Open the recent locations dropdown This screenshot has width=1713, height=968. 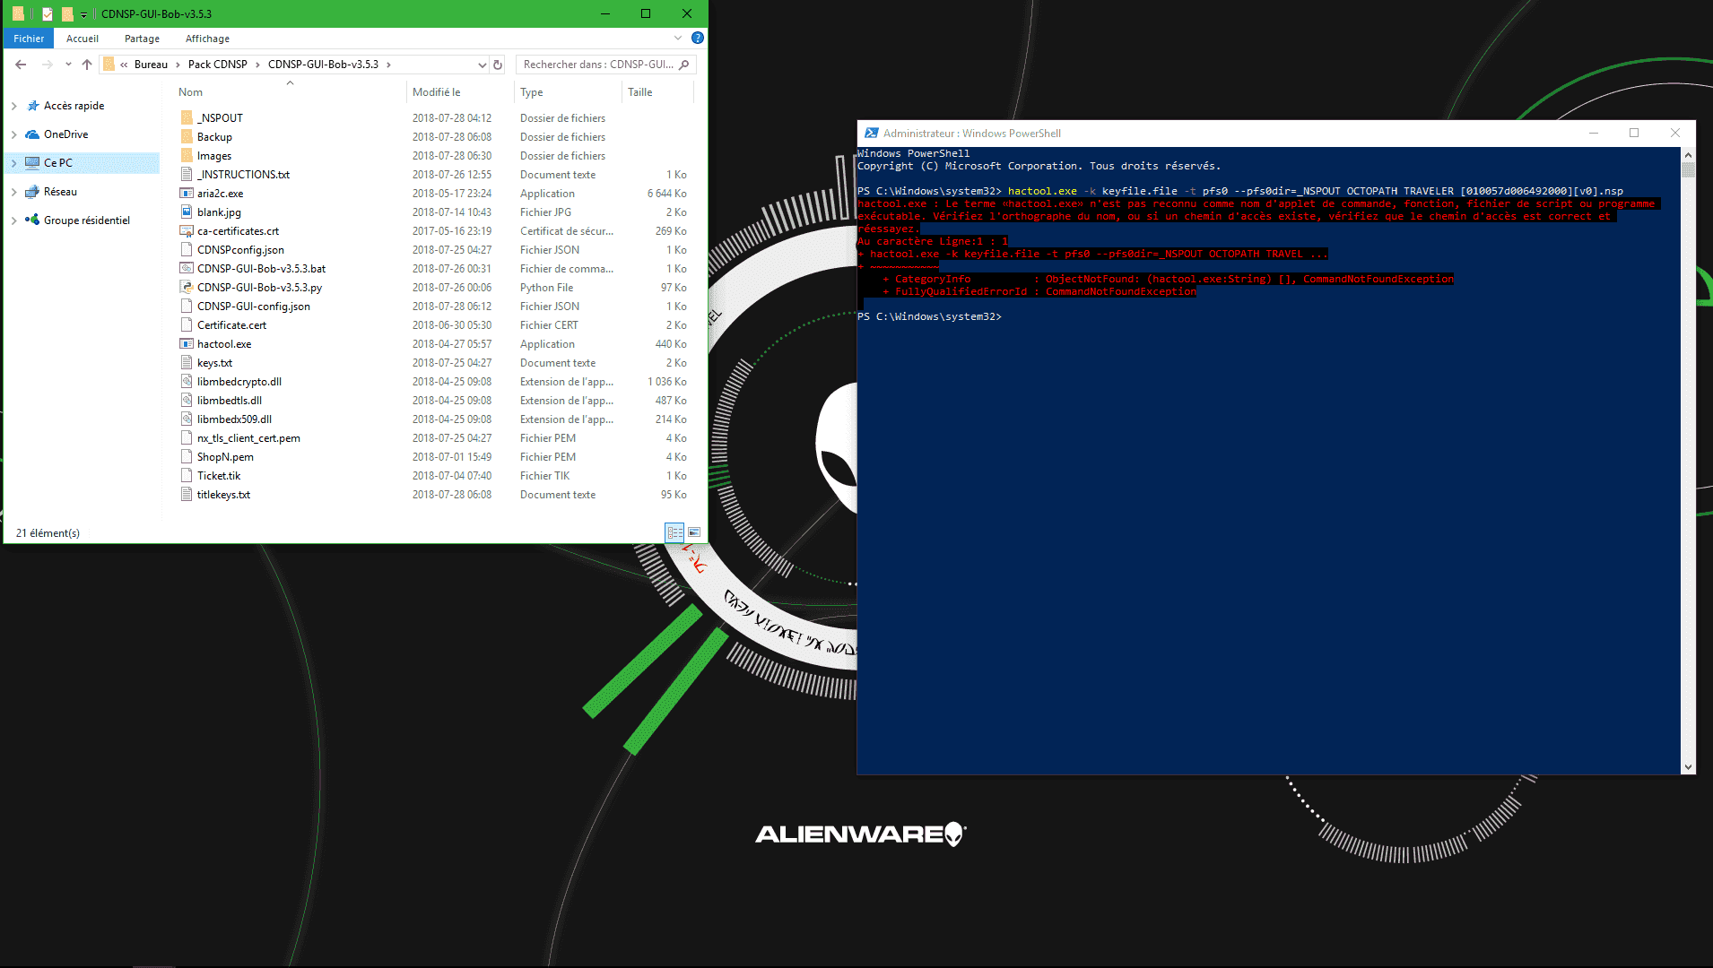(x=68, y=65)
